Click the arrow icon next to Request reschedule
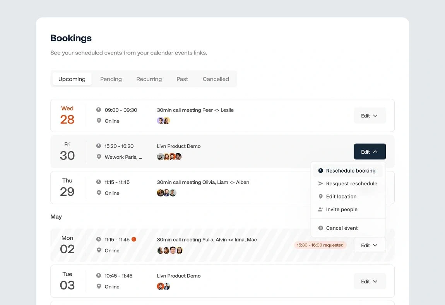Image resolution: width=445 pixels, height=305 pixels. (x=320, y=183)
